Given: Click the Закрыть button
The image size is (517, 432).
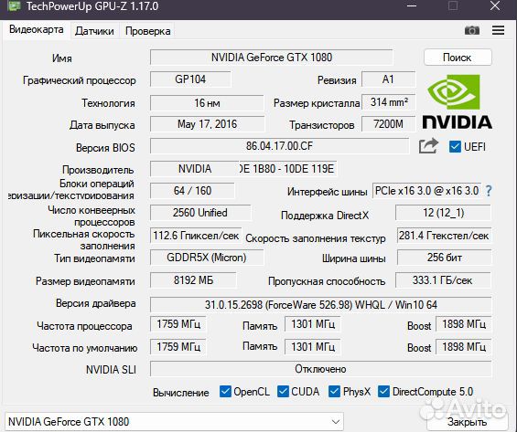Looking at the screenshot, I should [x=467, y=422].
